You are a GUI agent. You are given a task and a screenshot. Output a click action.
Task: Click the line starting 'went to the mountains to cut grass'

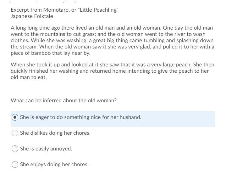[x=108, y=34]
